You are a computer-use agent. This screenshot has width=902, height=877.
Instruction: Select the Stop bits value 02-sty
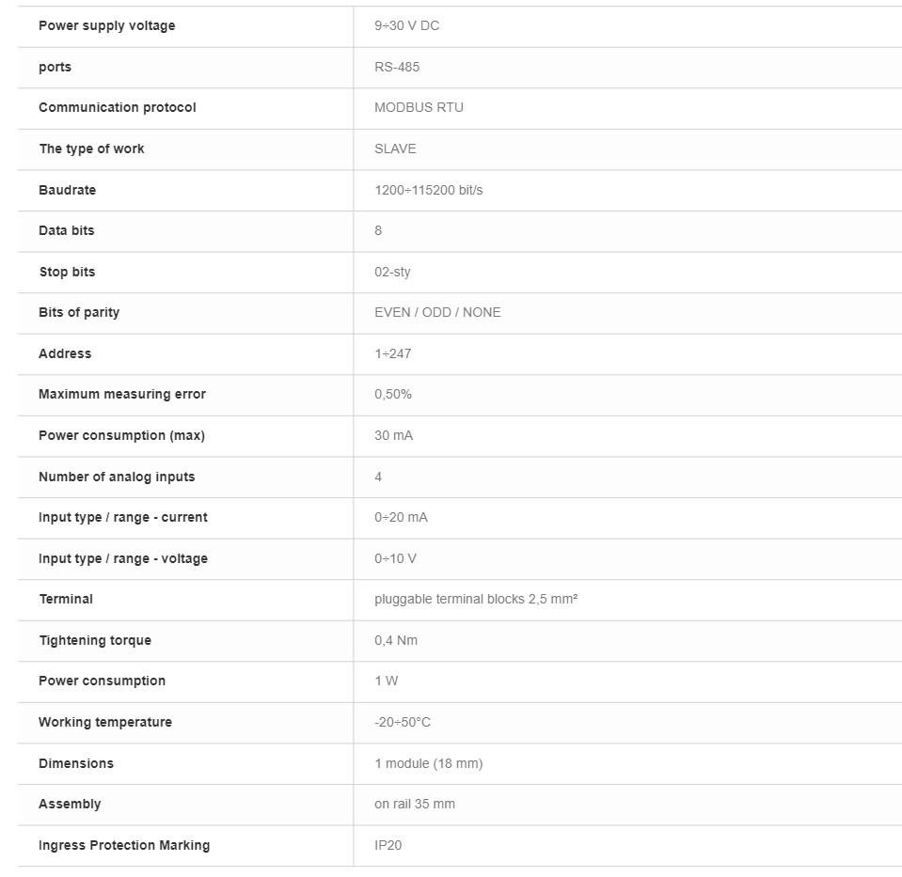(392, 272)
